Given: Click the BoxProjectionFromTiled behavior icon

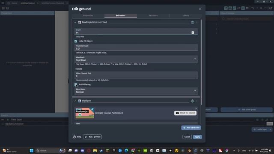Looking at the screenshot, I should 79,22.
